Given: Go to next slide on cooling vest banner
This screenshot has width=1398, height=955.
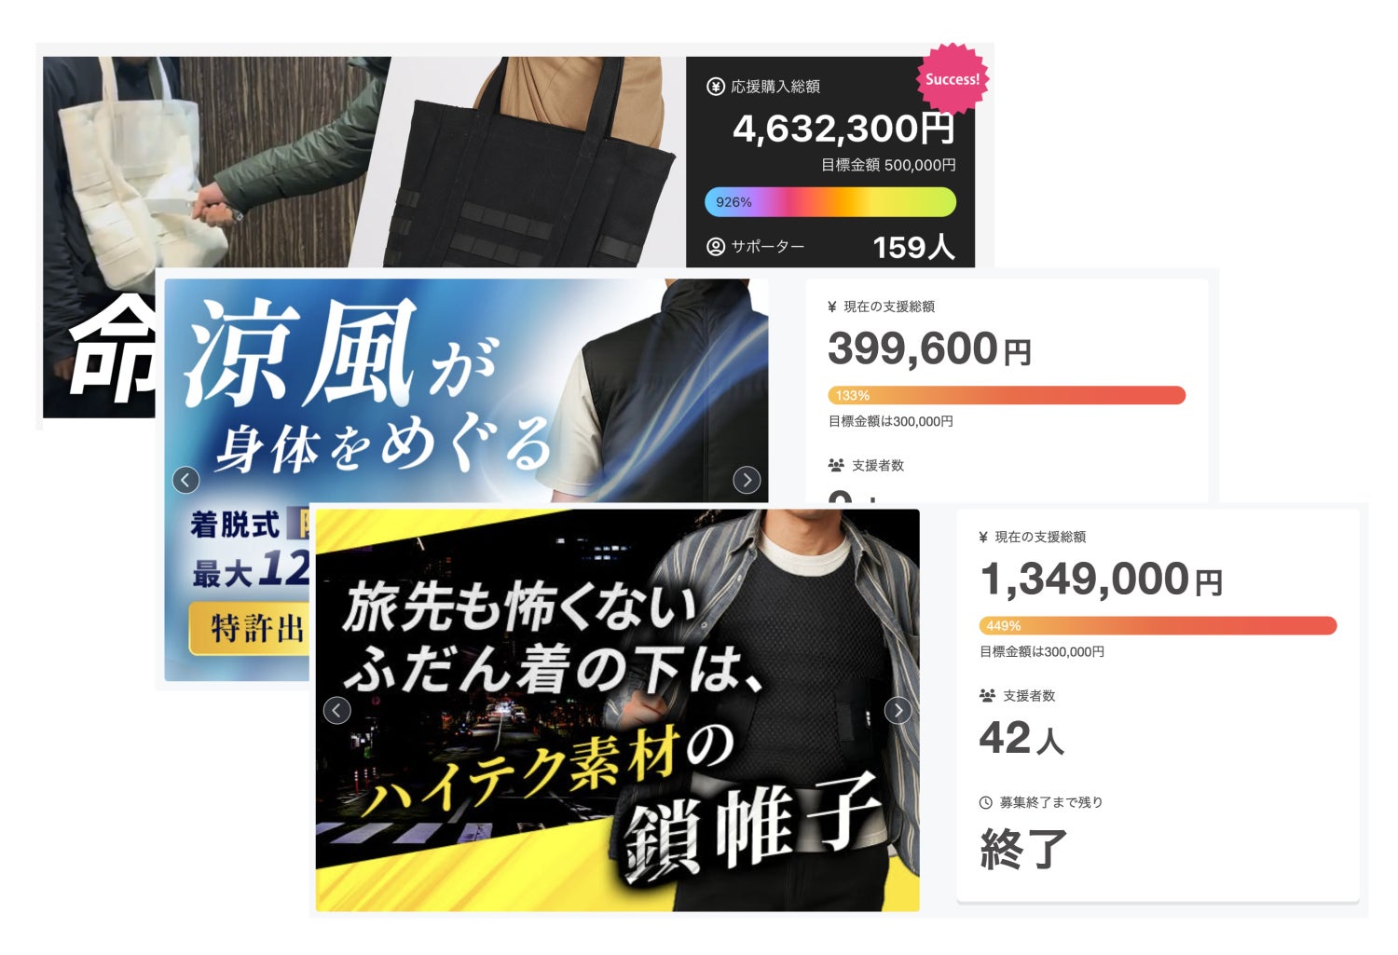Looking at the screenshot, I should click(x=747, y=480).
